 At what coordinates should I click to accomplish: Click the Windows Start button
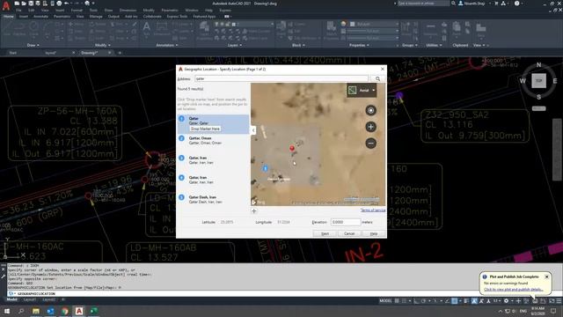coord(7,311)
